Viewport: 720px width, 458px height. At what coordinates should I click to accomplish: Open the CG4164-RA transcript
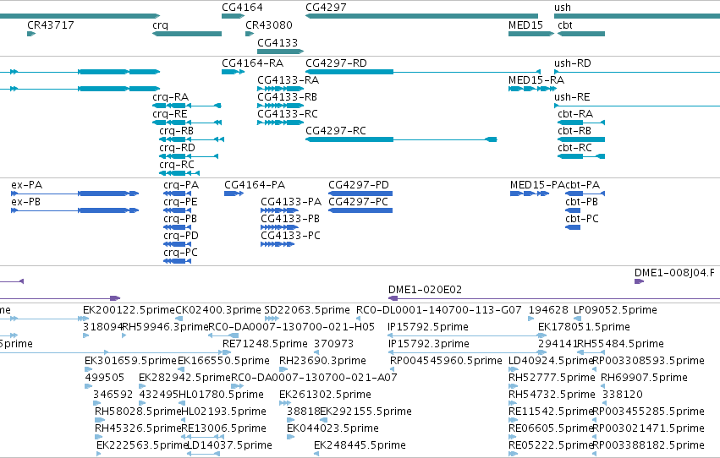(233, 72)
